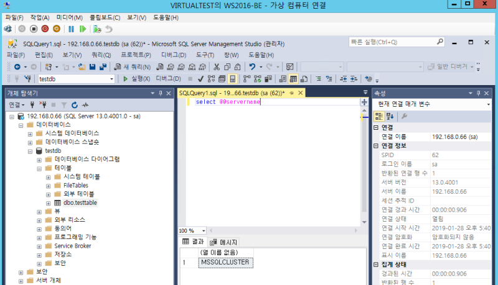Collapse the 192.168.0.66 server node

pyautogui.click(x=12, y=117)
